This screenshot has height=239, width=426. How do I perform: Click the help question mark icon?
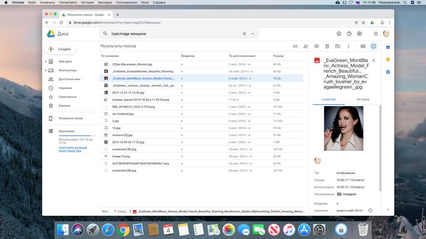click(349, 34)
